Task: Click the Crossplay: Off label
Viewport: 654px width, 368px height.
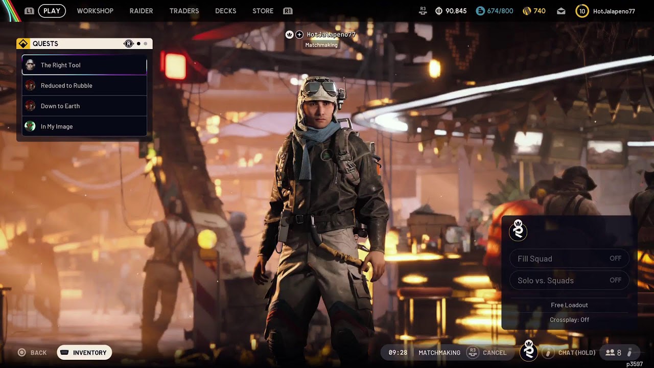Action: tap(569, 319)
